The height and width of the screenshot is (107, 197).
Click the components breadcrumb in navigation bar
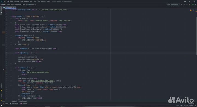point(18,4)
